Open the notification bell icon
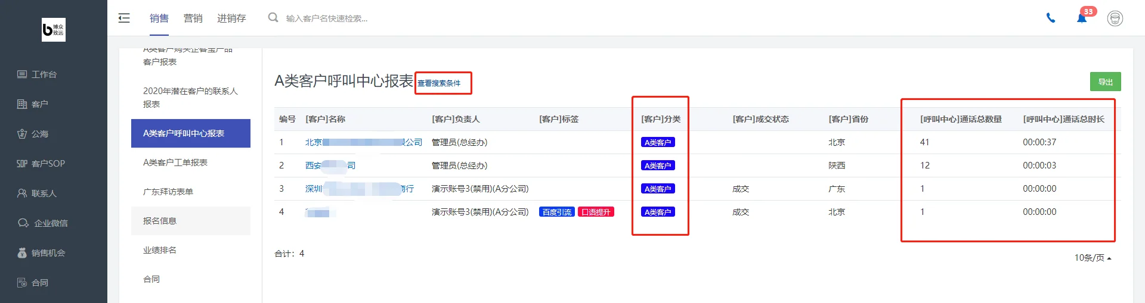Image resolution: width=1145 pixels, height=303 pixels. (x=1082, y=18)
